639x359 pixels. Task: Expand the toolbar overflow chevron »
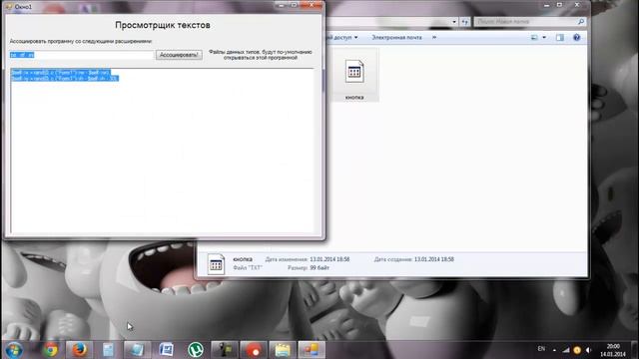[434, 38]
